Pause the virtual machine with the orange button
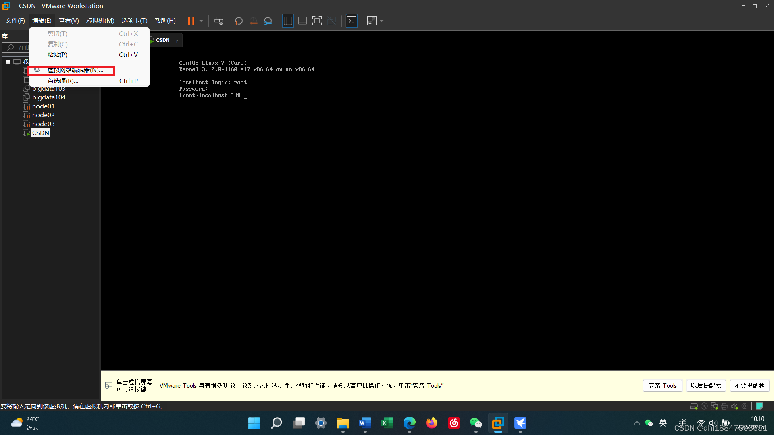Screen dimensions: 774x435 click(x=191, y=21)
